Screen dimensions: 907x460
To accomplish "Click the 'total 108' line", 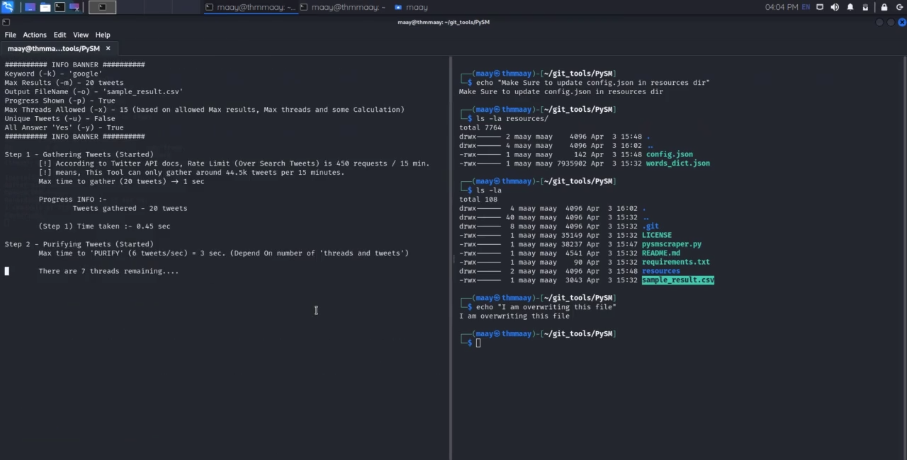I will point(478,200).
